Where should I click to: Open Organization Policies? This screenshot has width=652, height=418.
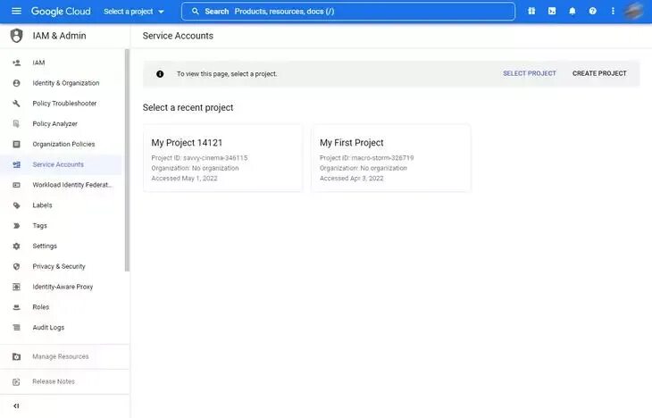tap(63, 145)
